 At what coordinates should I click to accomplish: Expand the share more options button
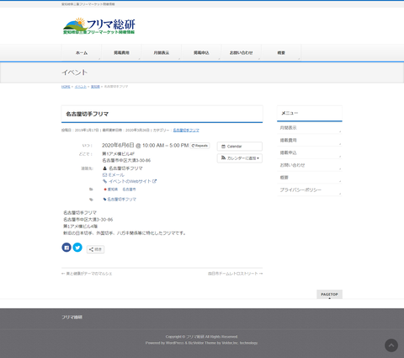pos(95,249)
